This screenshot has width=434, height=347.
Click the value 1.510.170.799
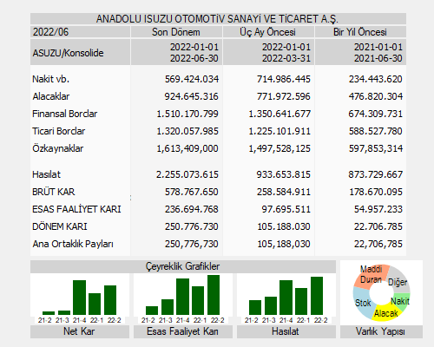click(x=187, y=114)
